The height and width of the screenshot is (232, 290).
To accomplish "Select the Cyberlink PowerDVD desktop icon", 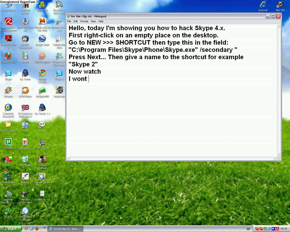I will click(8, 111).
